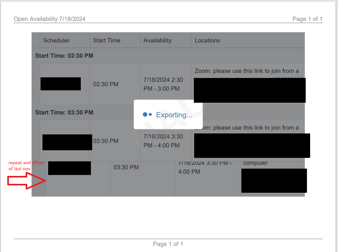Click Page 1 of 1 in the footer
The height and width of the screenshot is (252, 338).
tap(168, 244)
